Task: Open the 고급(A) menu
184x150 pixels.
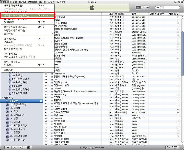Action: (52, 2)
